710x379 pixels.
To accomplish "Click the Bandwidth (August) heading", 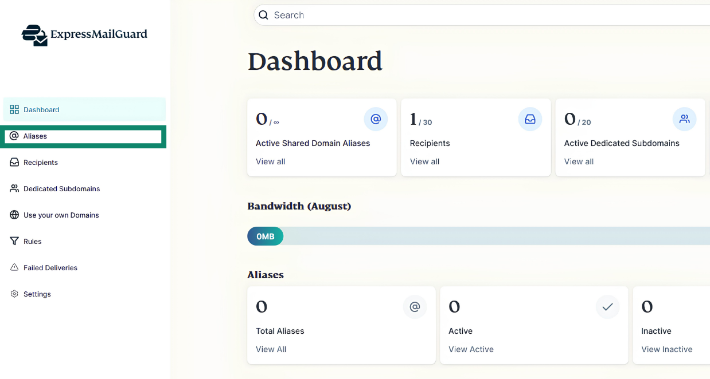I will click(x=299, y=206).
